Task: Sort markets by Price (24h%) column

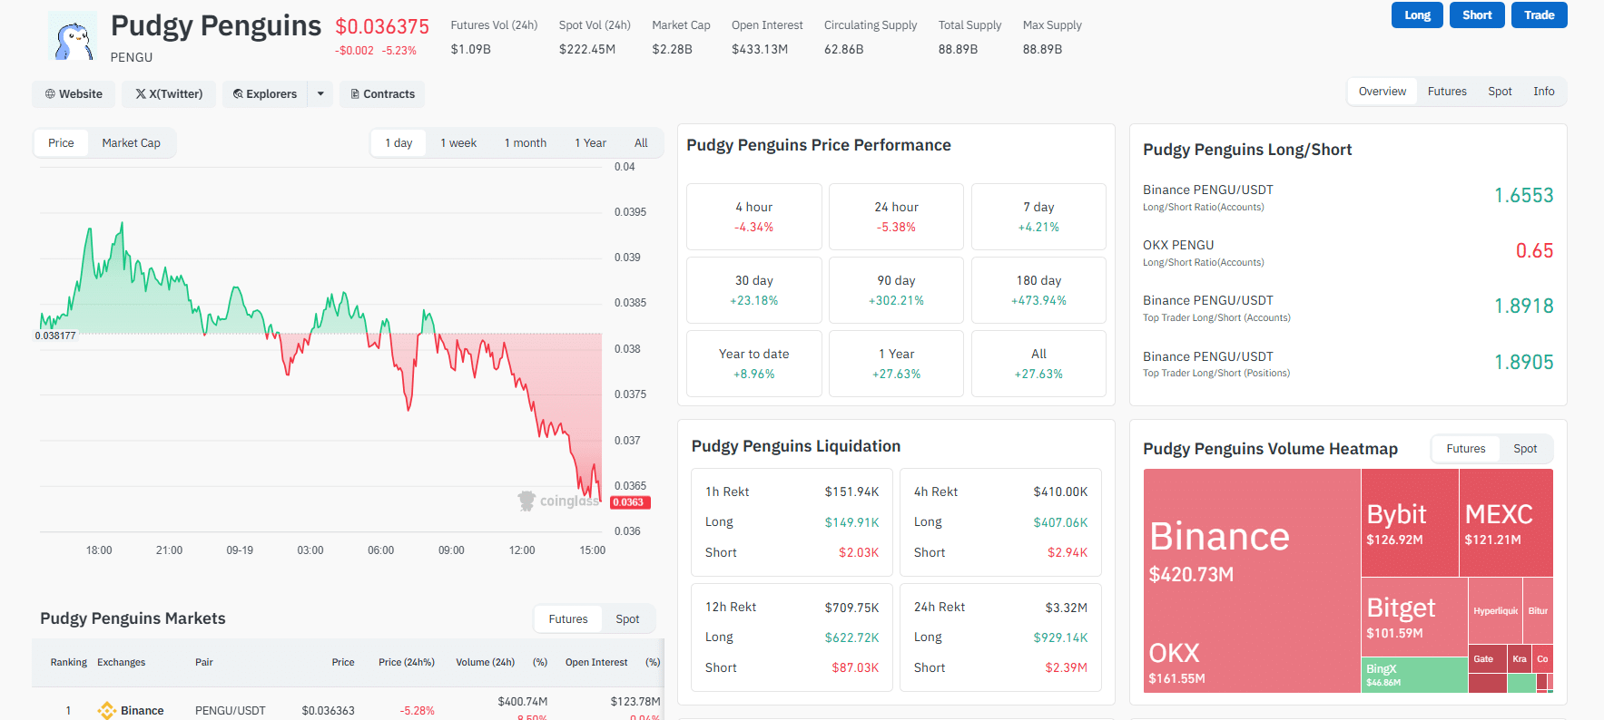Action: [407, 663]
